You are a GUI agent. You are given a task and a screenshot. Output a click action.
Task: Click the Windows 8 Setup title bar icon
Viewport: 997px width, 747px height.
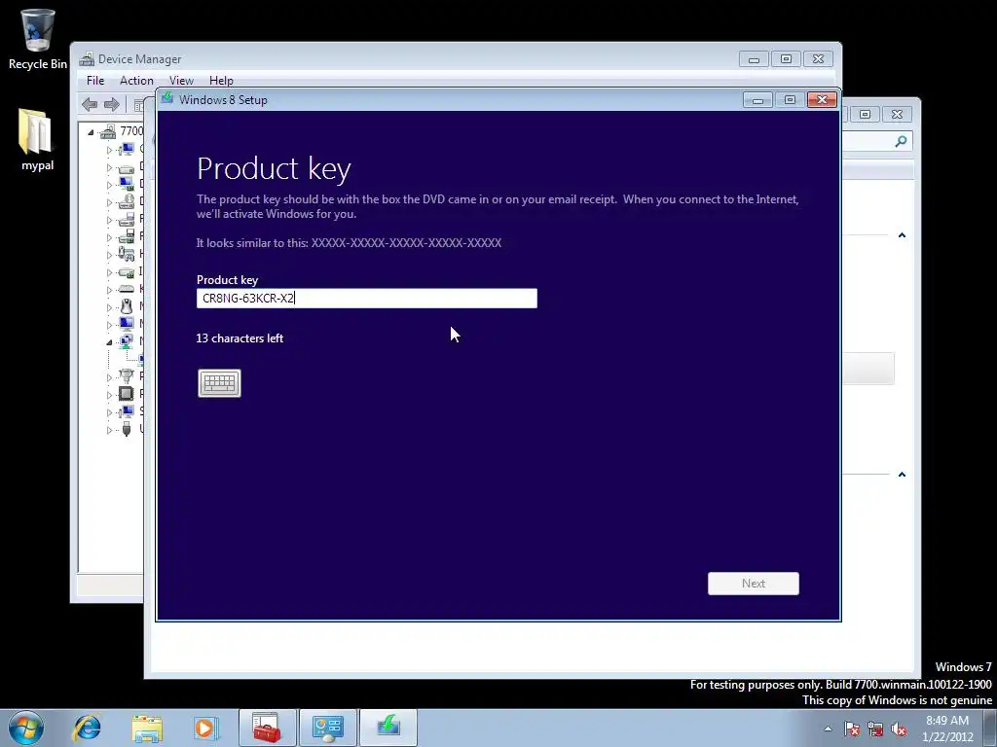click(x=167, y=98)
